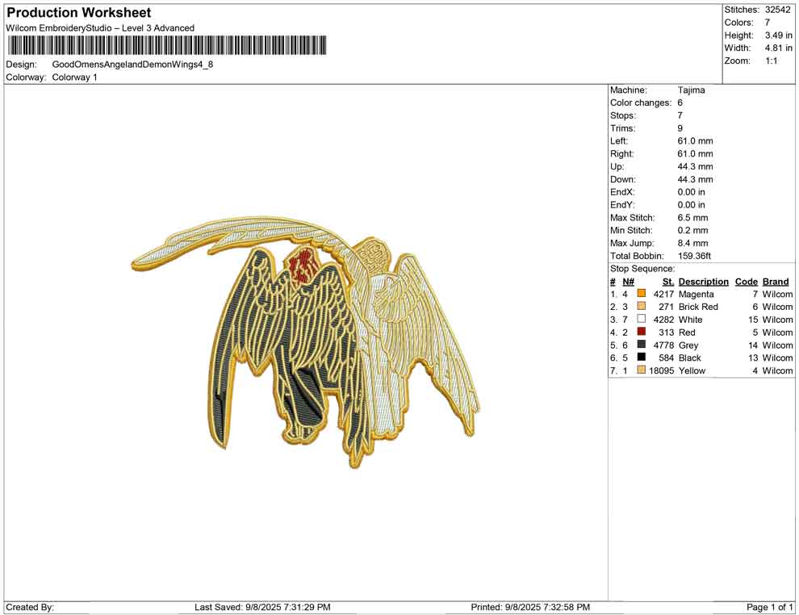Click the Red thread color swatch
The image size is (799, 615).
(642, 332)
